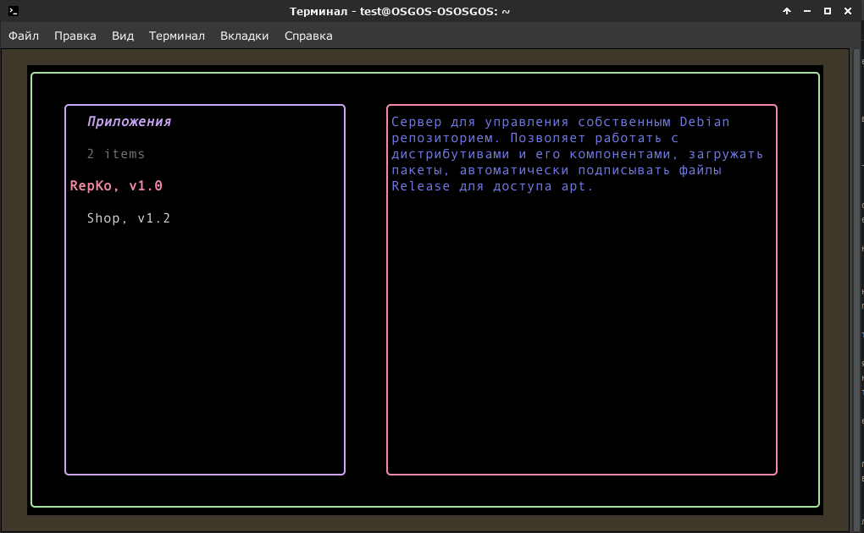Click empty area inside pink description panel
The image size is (864, 533).
coord(582,330)
